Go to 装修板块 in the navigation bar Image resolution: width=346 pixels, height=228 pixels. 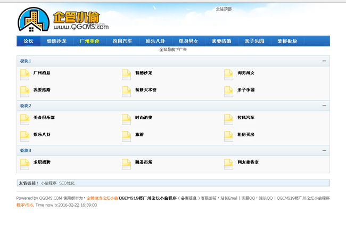pos(287,41)
